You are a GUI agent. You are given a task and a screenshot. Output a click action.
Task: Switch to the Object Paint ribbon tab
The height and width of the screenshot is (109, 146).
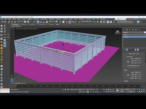(x=42, y=25)
